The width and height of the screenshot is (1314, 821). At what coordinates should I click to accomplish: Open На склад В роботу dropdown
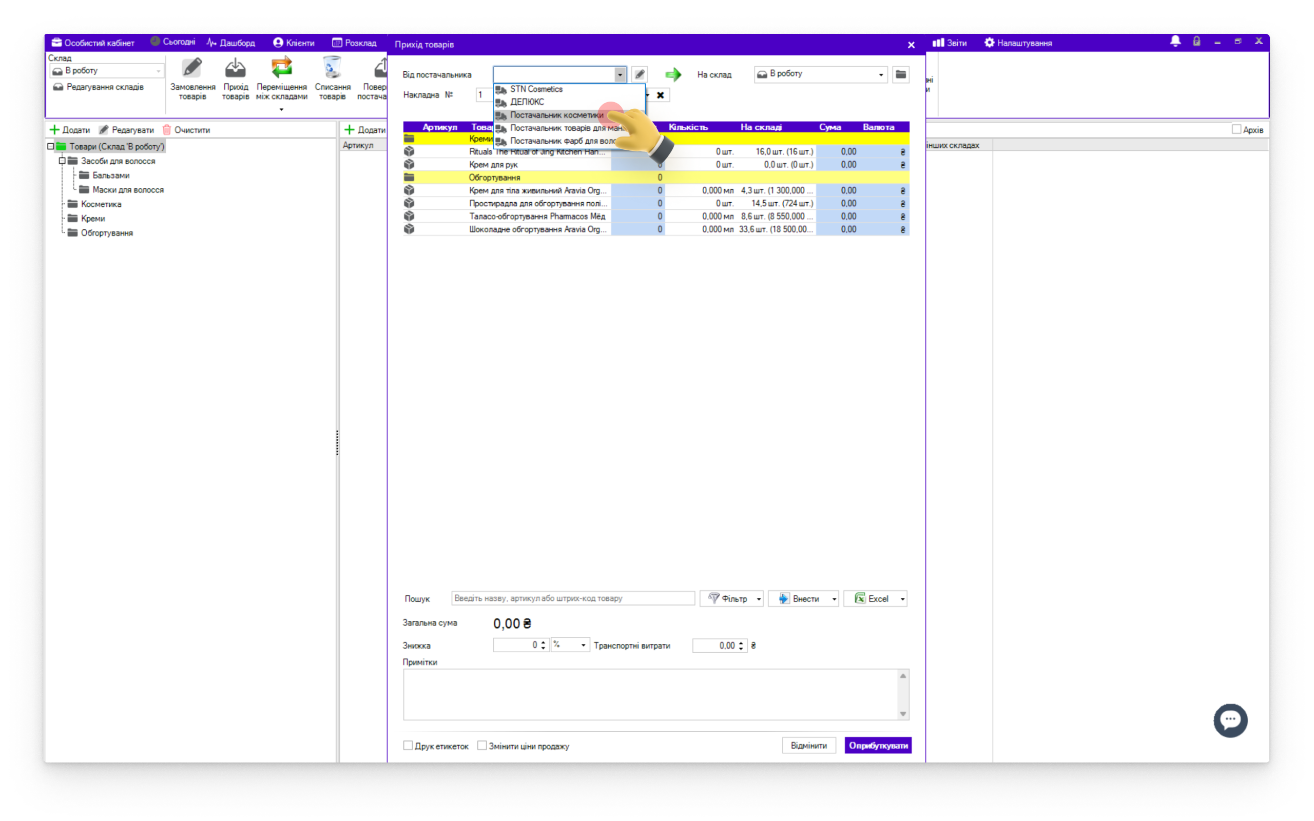coord(820,74)
